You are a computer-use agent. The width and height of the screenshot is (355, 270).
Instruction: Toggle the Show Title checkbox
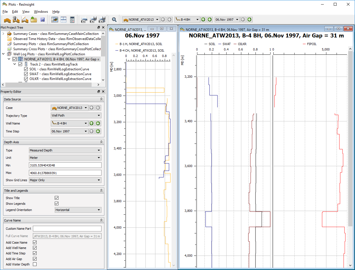coord(56,198)
